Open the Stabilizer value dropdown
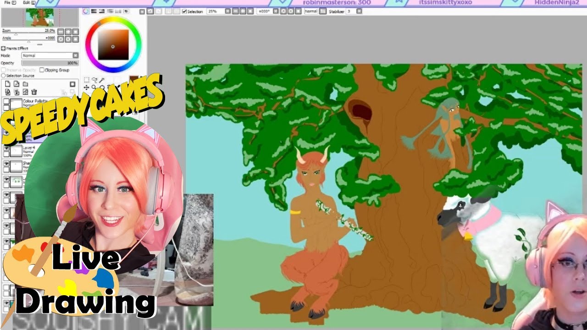Screen dimensions: 587x330 coord(360,11)
